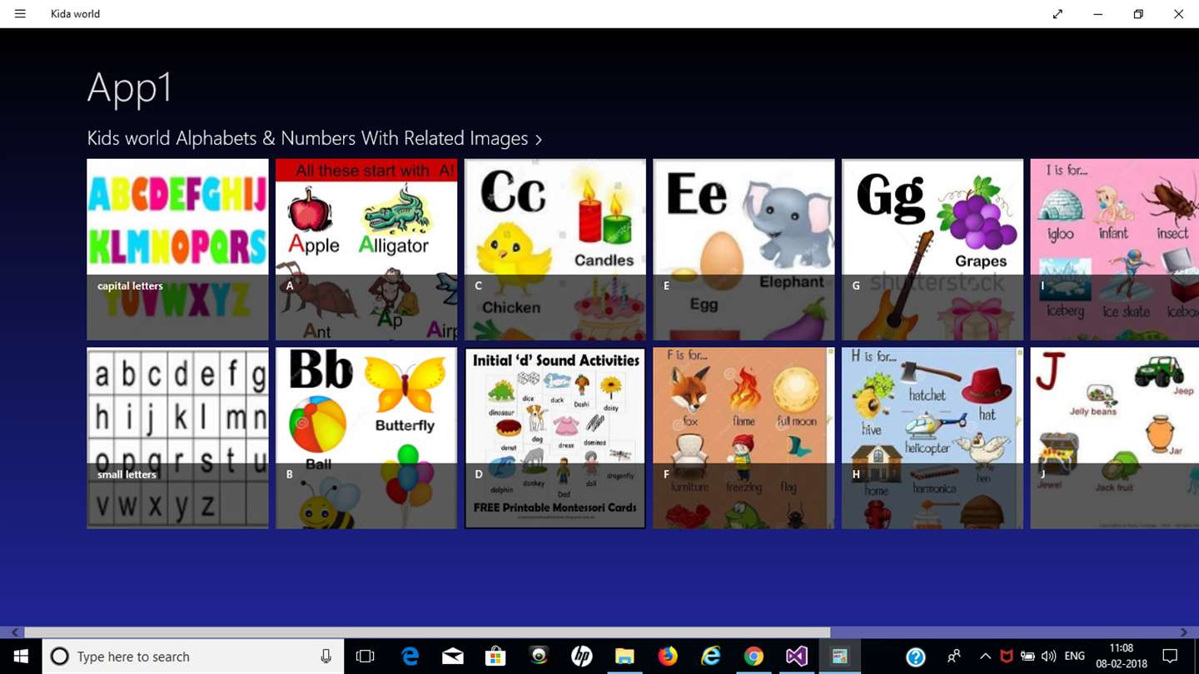Open the HP app on the taskbar
The width and height of the screenshot is (1199, 674).
(x=582, y=657)
